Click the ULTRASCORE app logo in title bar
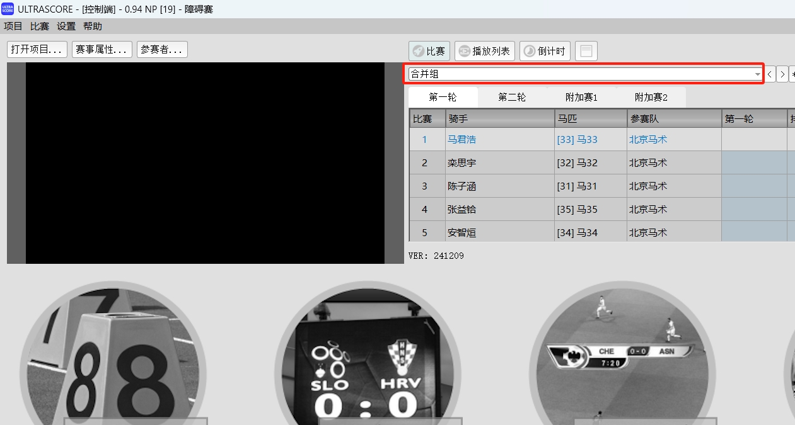This screenshot has height=425, width=795. point(8,9)
